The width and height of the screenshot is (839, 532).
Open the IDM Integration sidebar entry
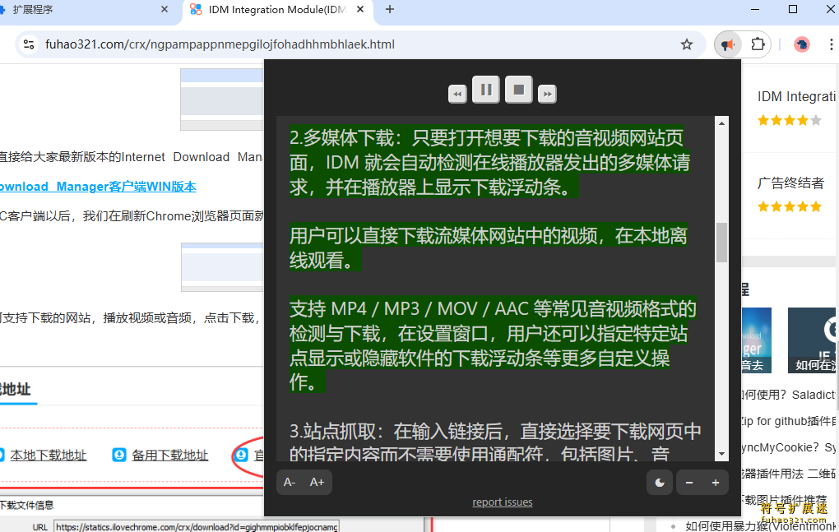point(796,97)
